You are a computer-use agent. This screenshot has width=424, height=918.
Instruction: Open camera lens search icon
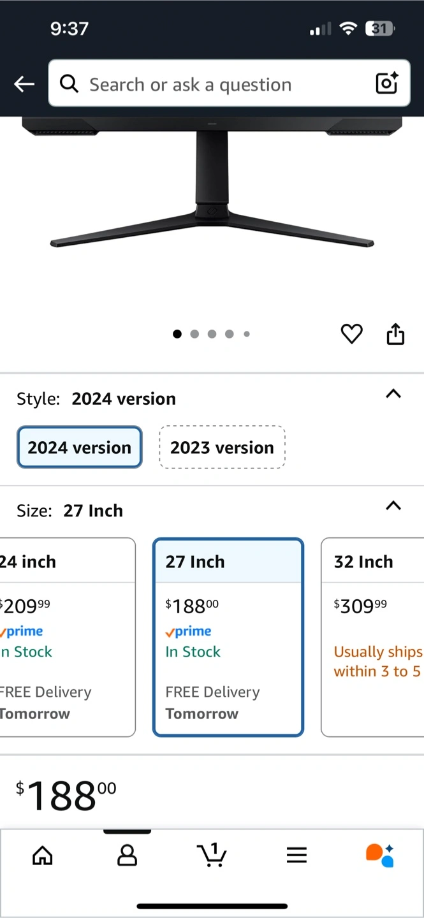point(386,84)
